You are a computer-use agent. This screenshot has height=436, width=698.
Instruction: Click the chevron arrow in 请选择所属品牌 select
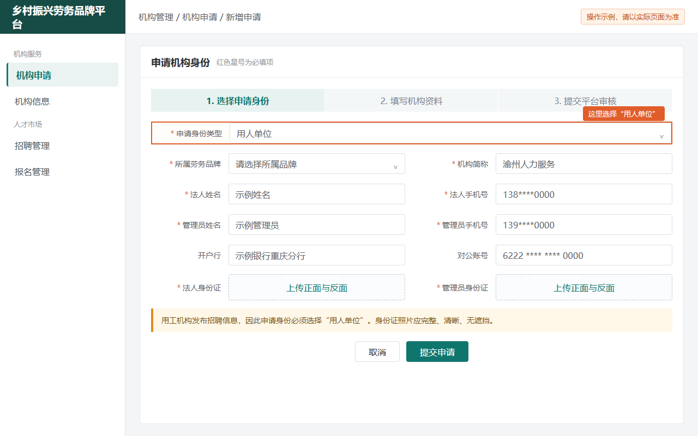click(395, 167)
